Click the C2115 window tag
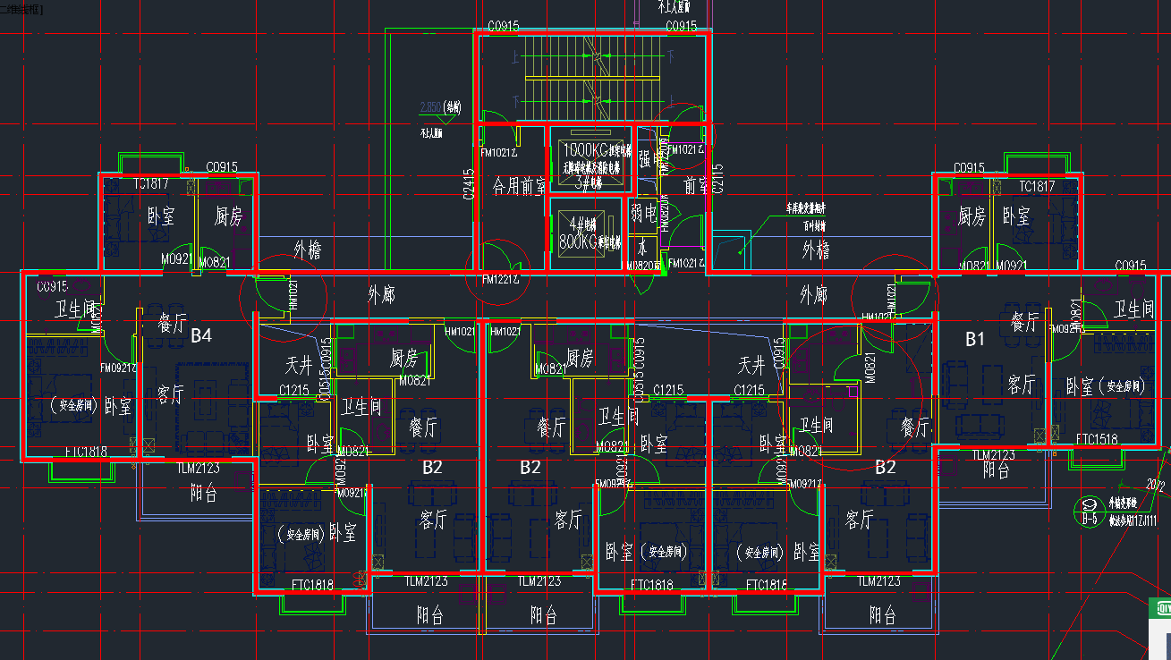This screenshot has height=660, width=1171. click(717, 179)
